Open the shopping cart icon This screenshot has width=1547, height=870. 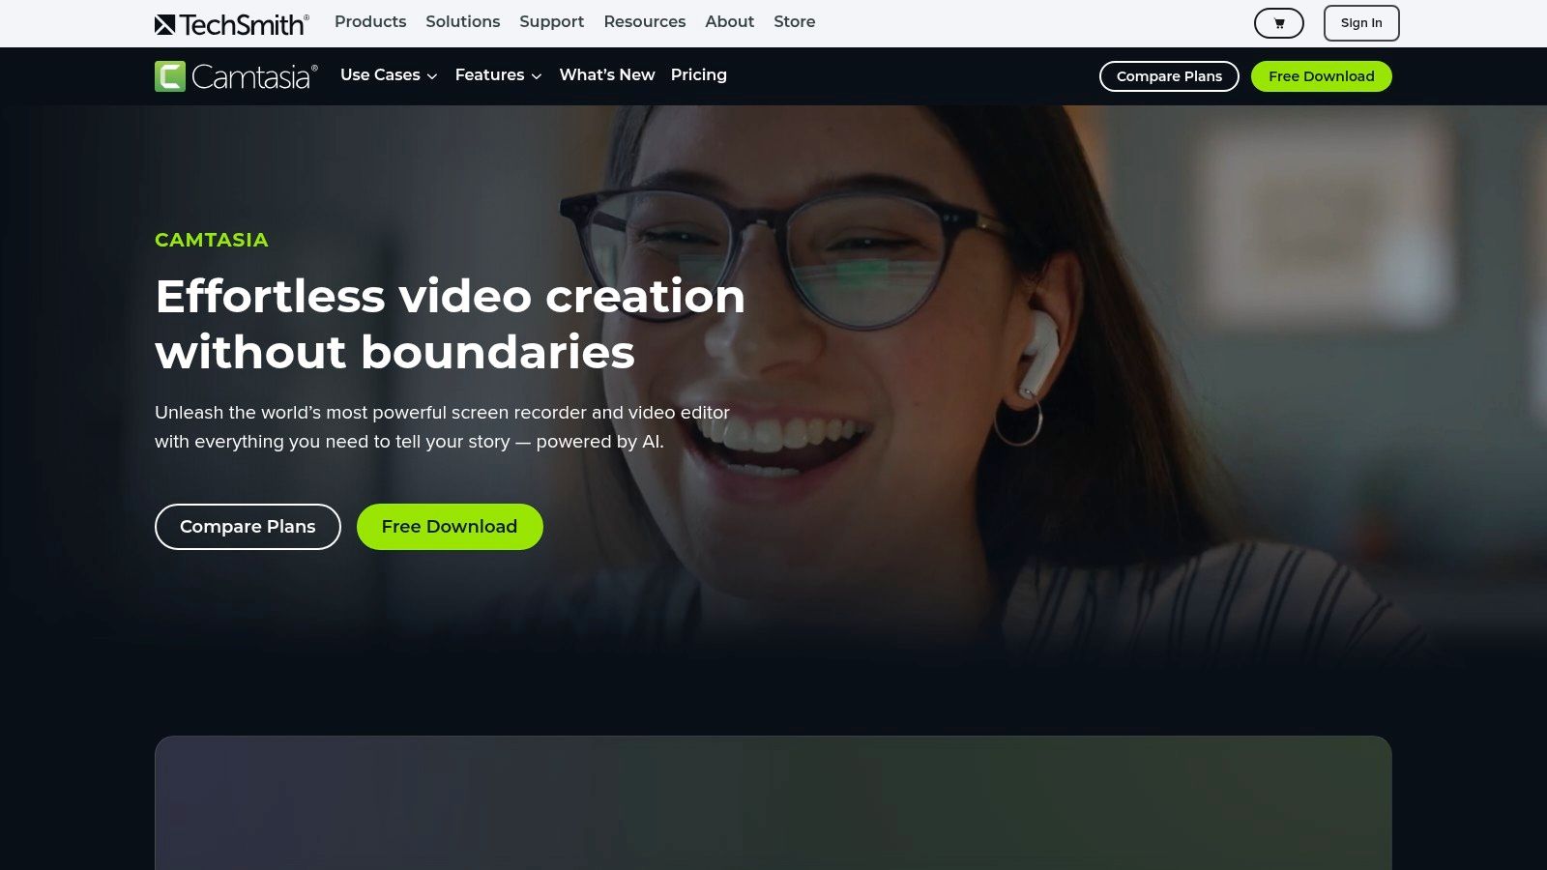click(1278, 23)
